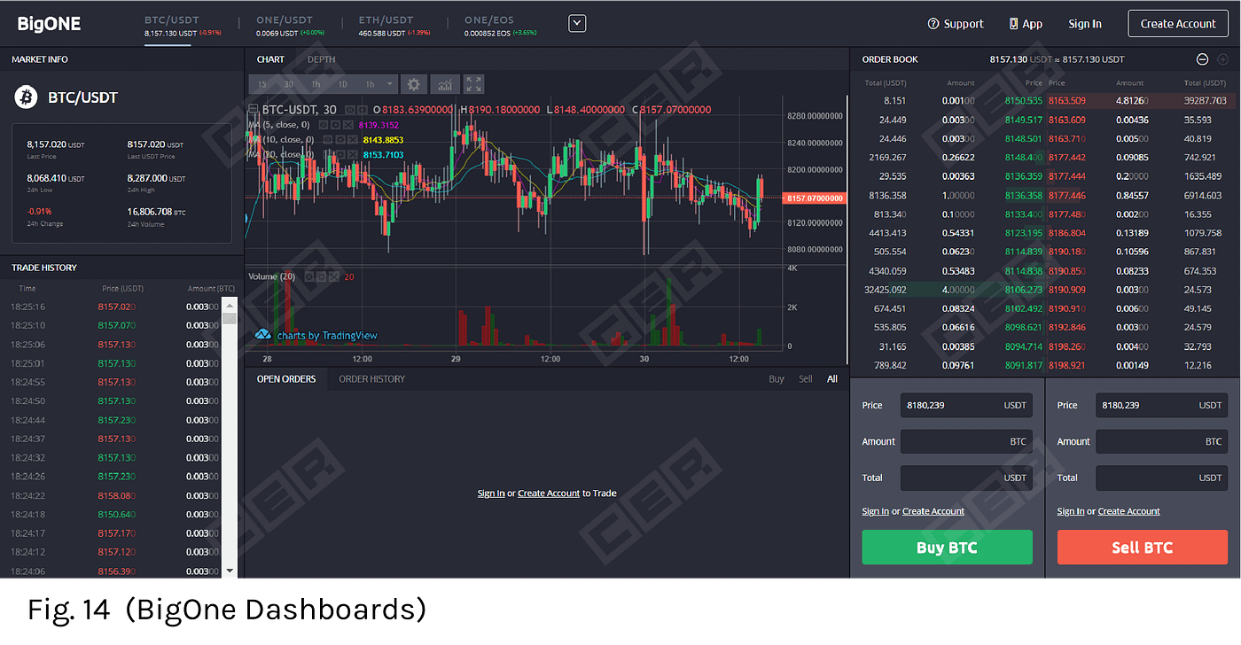This screenshot has height=645, width=1241.
Task: Click trade history scrollbar down arrow
Action: click(x=230, y=571)
